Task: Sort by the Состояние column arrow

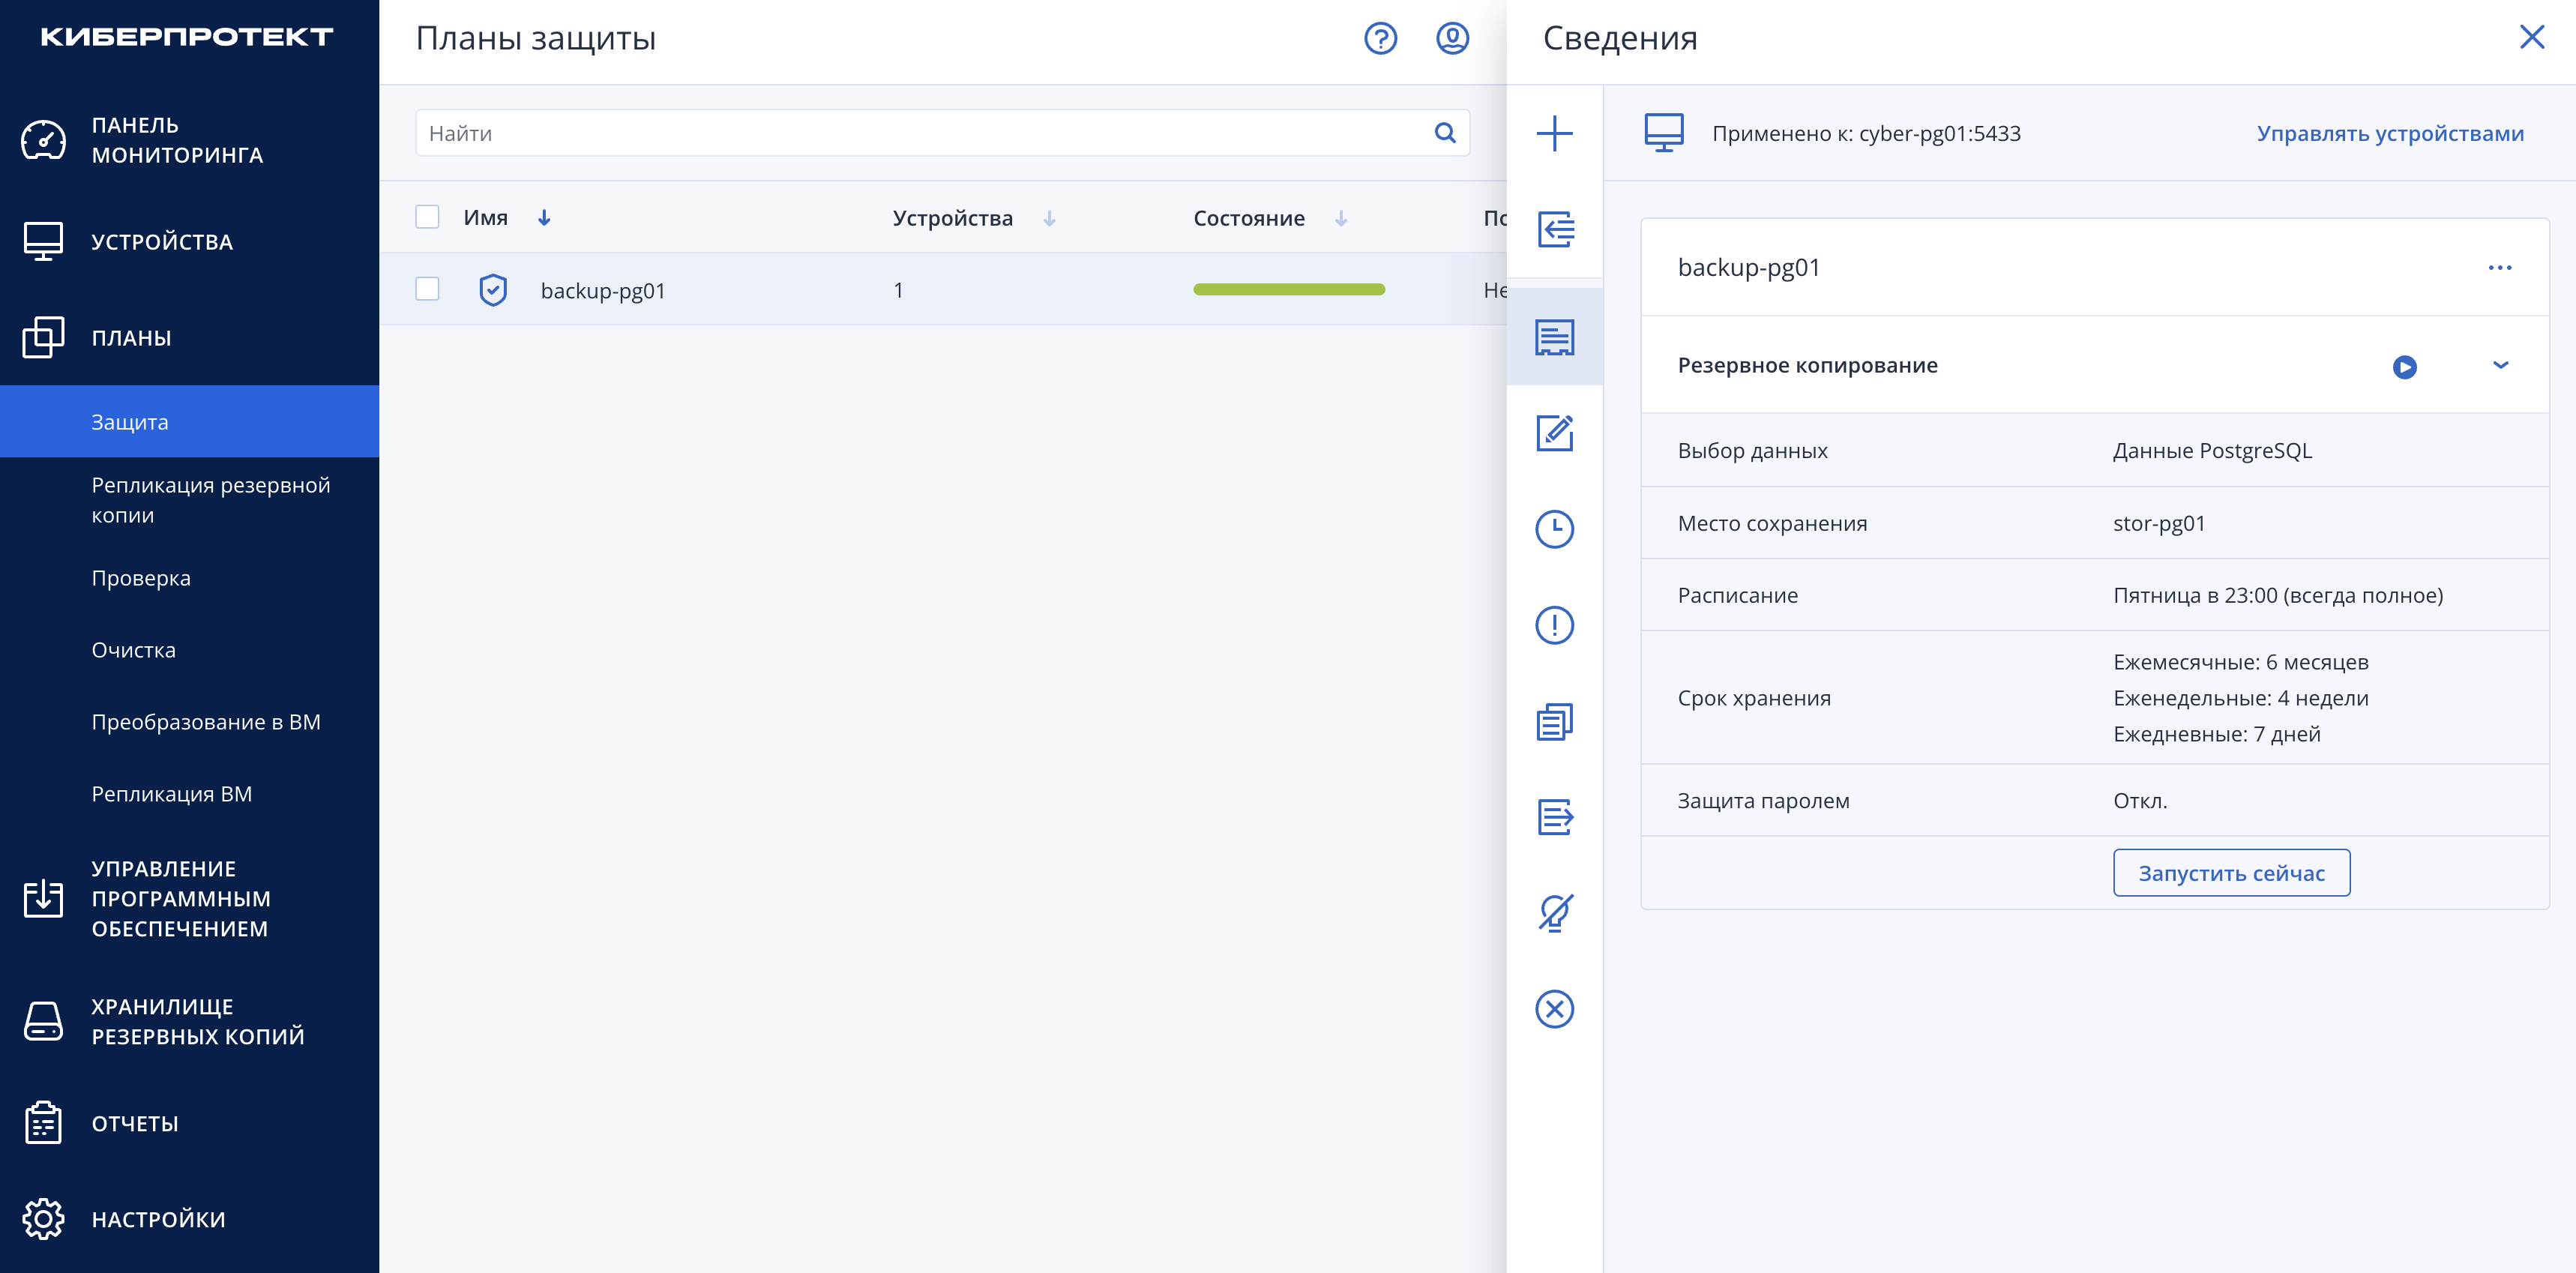Action: [1341, 218]
